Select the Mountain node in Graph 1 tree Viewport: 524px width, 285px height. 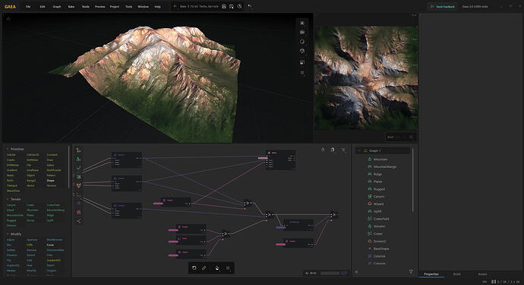point(380,160)
